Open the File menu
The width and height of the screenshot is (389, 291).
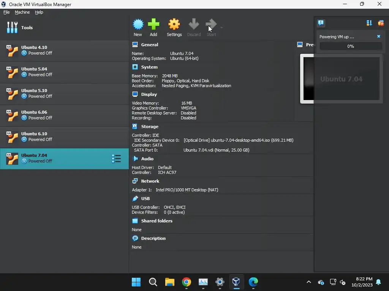(6, 12)
